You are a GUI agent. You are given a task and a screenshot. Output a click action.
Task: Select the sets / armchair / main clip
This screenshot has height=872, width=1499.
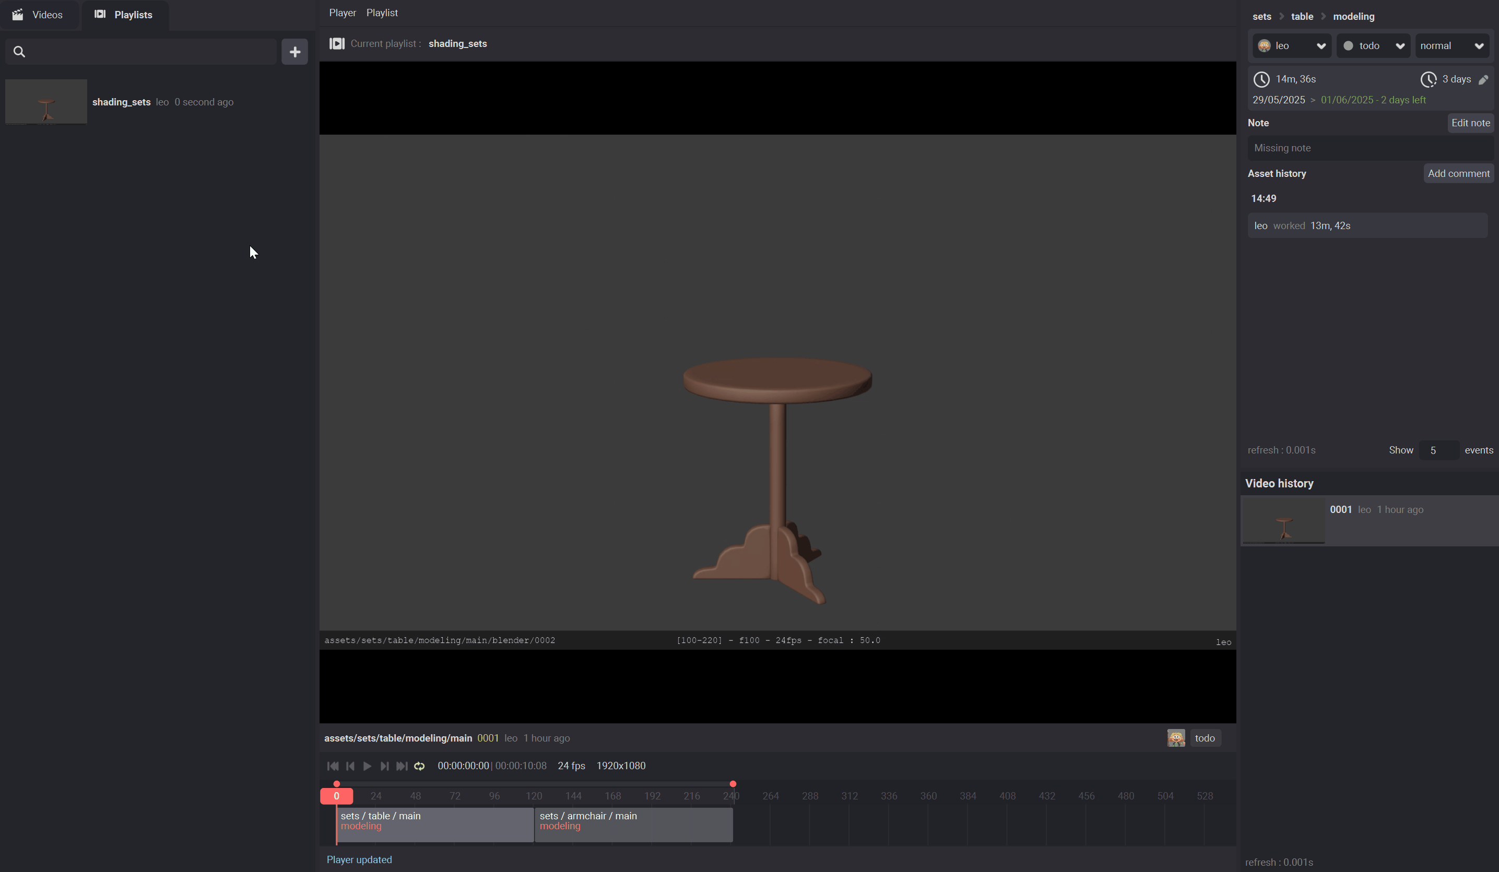[x=633, y=824]
